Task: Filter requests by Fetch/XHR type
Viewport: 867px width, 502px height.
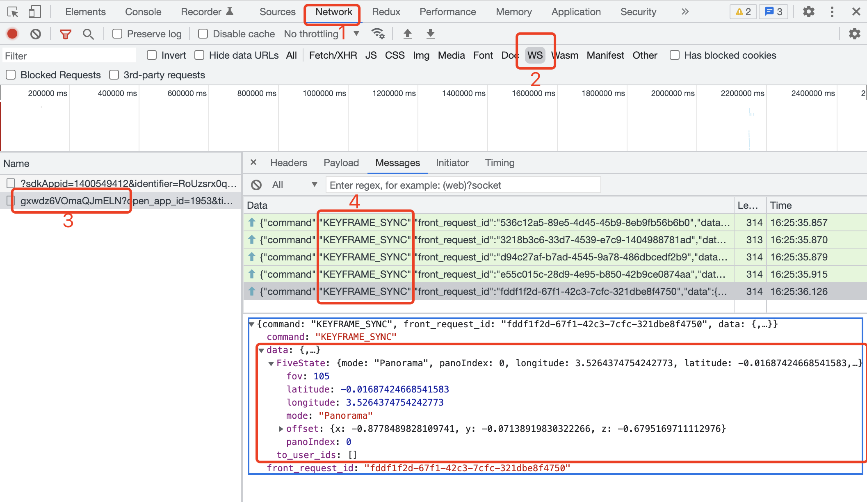Action: point(333,55)
